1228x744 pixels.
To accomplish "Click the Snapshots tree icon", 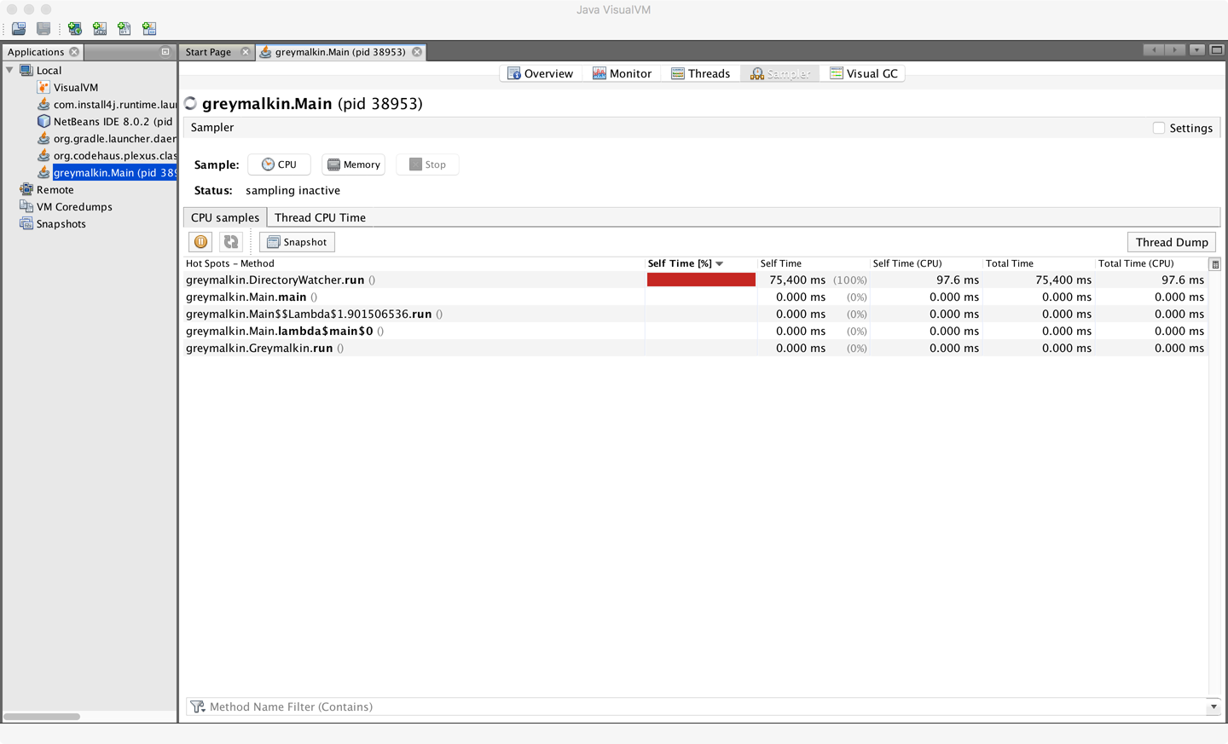I will click(26, 223).
